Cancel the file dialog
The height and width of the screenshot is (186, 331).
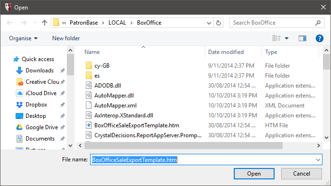click(302, 174)
